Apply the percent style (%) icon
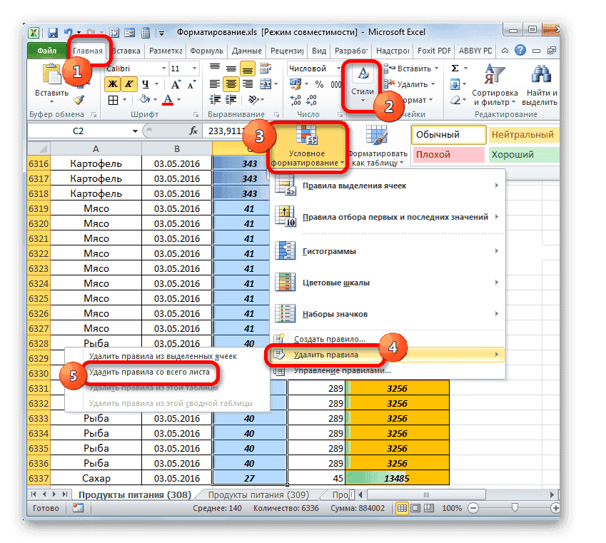The width and height of the screenshot is (606, 543). (x=319, y=83)
